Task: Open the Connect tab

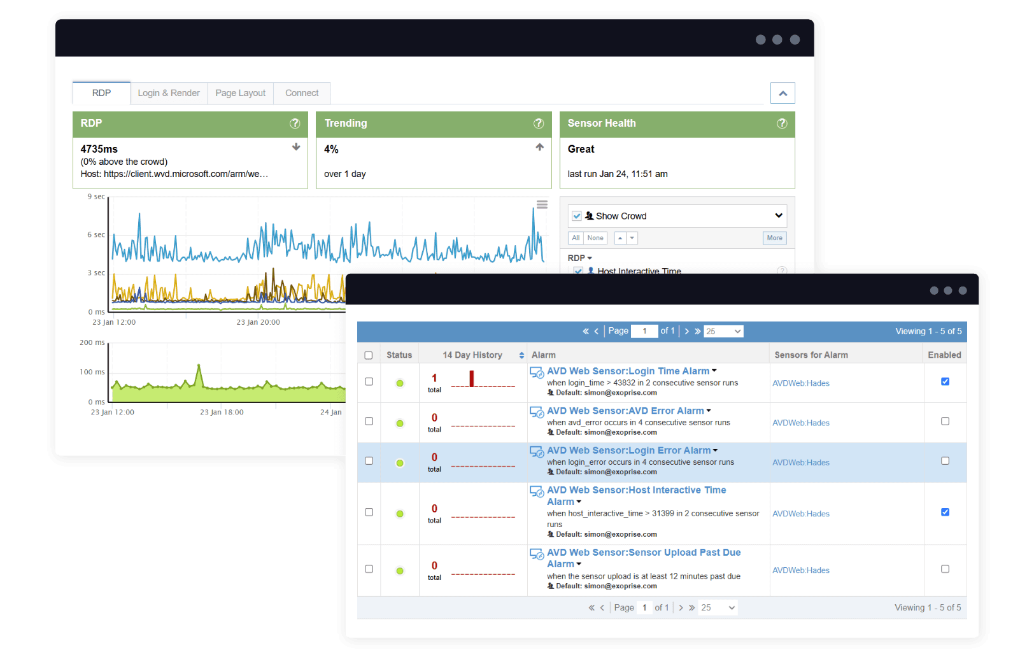Action: point(301,93)
